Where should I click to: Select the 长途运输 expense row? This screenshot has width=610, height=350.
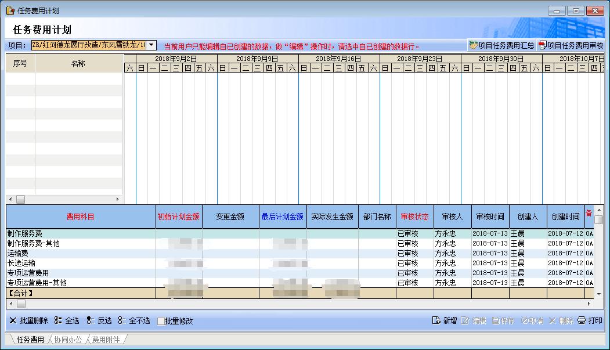click(80, 264)
